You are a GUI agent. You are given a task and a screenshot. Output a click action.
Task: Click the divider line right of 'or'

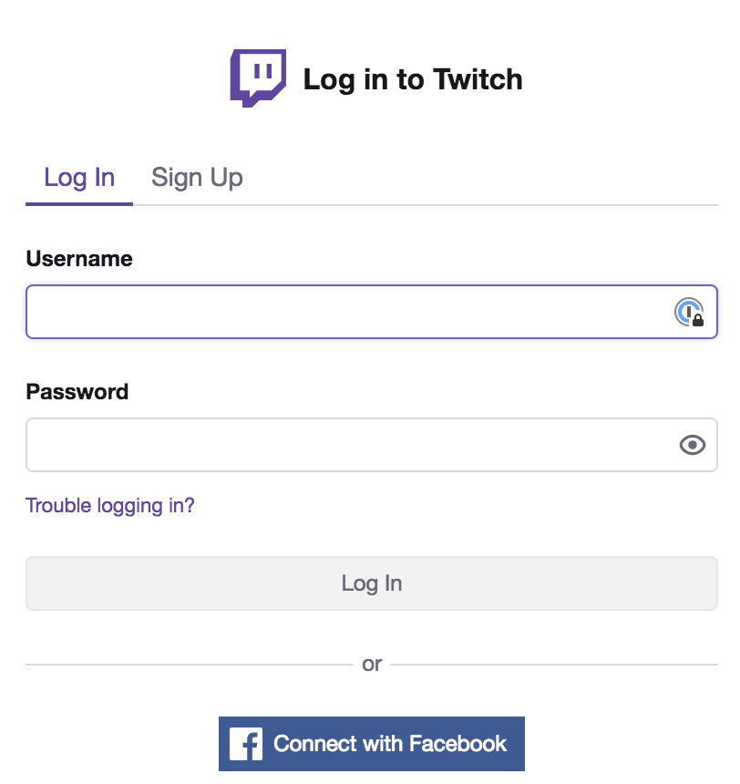(x=554, y=665)
